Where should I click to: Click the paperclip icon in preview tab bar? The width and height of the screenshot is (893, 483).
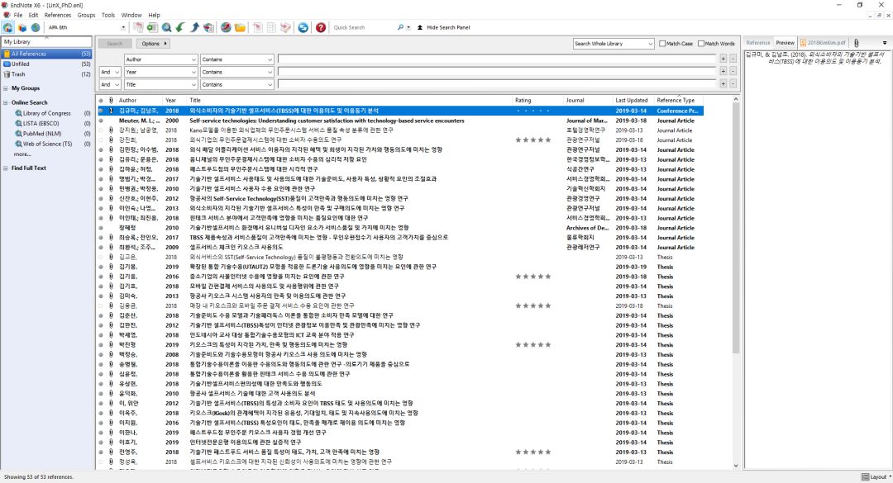(x=856, y=43)
